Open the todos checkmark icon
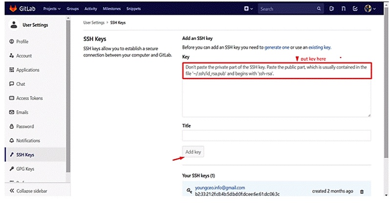The width and height of the screenshot is (390, 204). coord(355,9)
